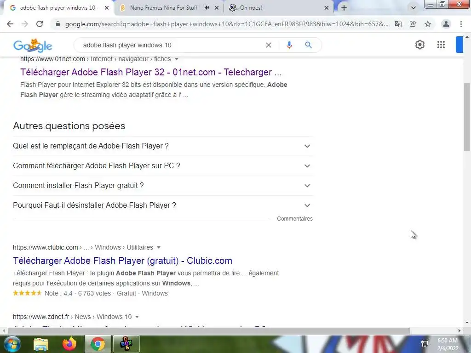Close the adobe flash player tab
This screenshot has width=471, height=353.
(107, 8)
